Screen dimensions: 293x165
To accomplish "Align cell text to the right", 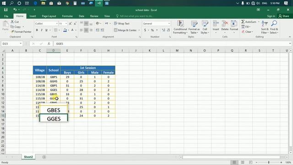I will point(91,30).
